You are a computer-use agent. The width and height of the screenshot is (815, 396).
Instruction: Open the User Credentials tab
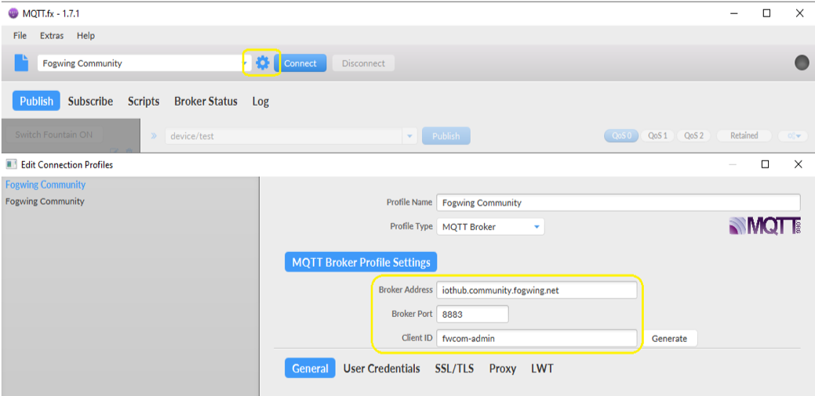pyautogui.click(x=381, y=369)
